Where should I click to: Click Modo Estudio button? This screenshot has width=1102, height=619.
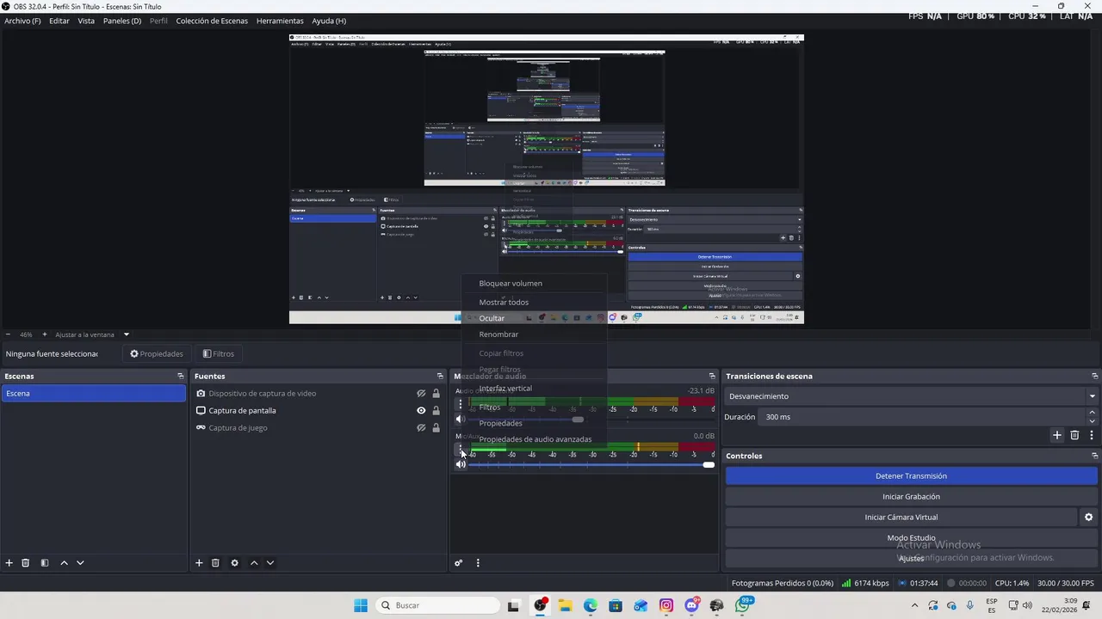point(912,538)
